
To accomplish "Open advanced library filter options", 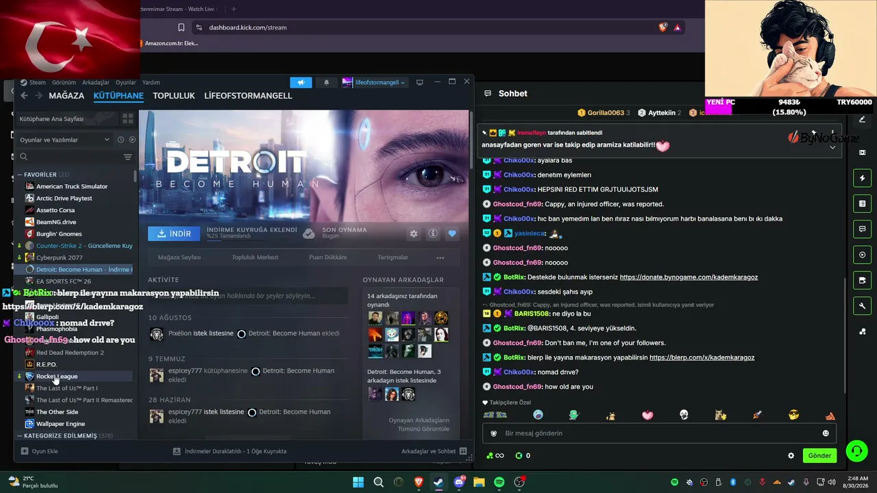I will (127, 157).
